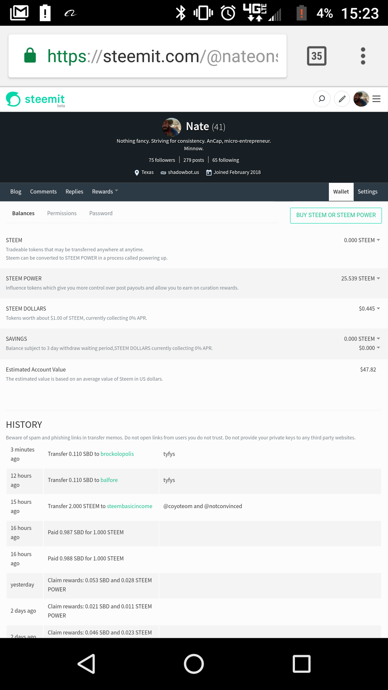Switch to the Replies tab
Image resolution: width=388 pixels, height=690 pixels.
click(74, 192)
